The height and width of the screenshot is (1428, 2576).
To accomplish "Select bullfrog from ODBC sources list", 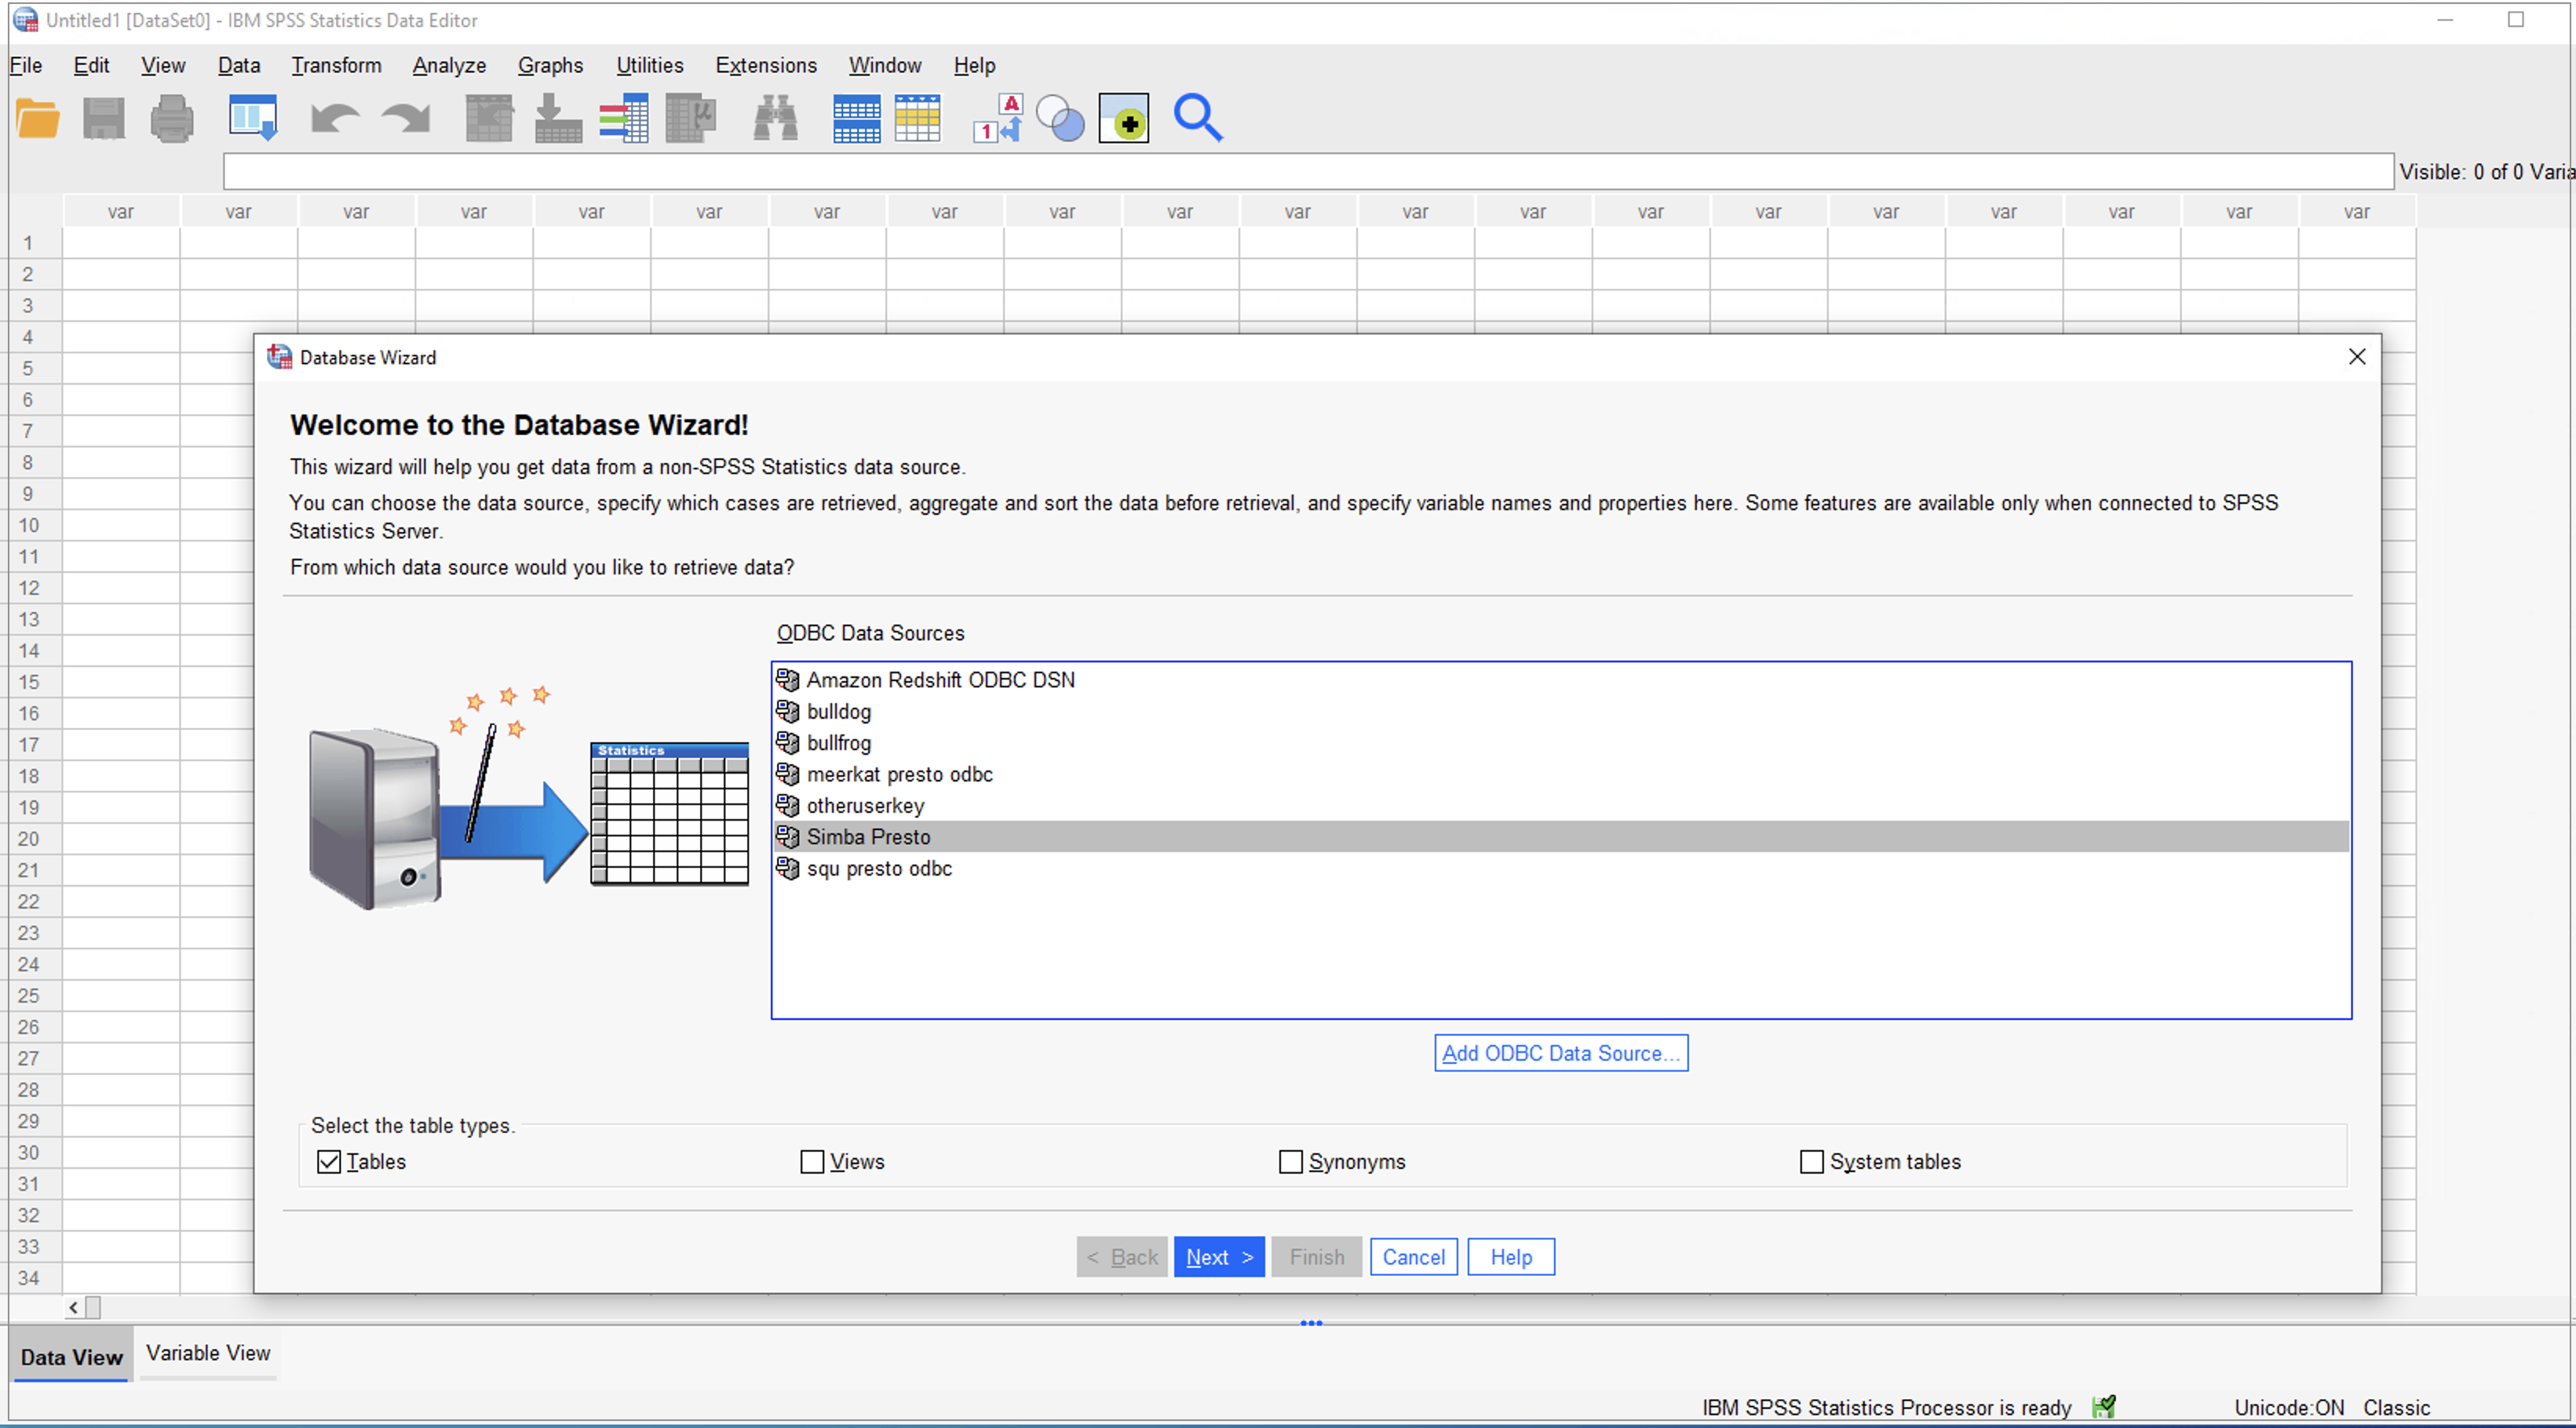I will (x=841, y=742).
